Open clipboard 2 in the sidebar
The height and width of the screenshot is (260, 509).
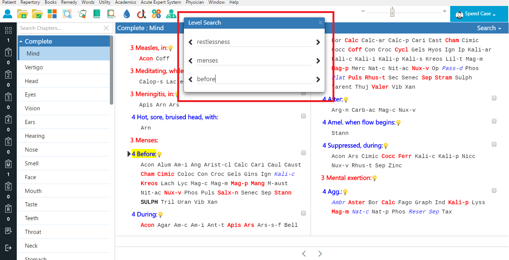[8, 74]
